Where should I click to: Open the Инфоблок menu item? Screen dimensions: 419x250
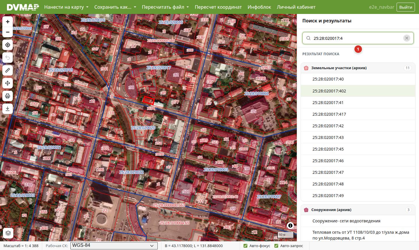pos(259,7)
